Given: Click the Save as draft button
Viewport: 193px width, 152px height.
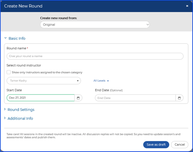Looking at the screenshot, I should (x=156, y=145).
